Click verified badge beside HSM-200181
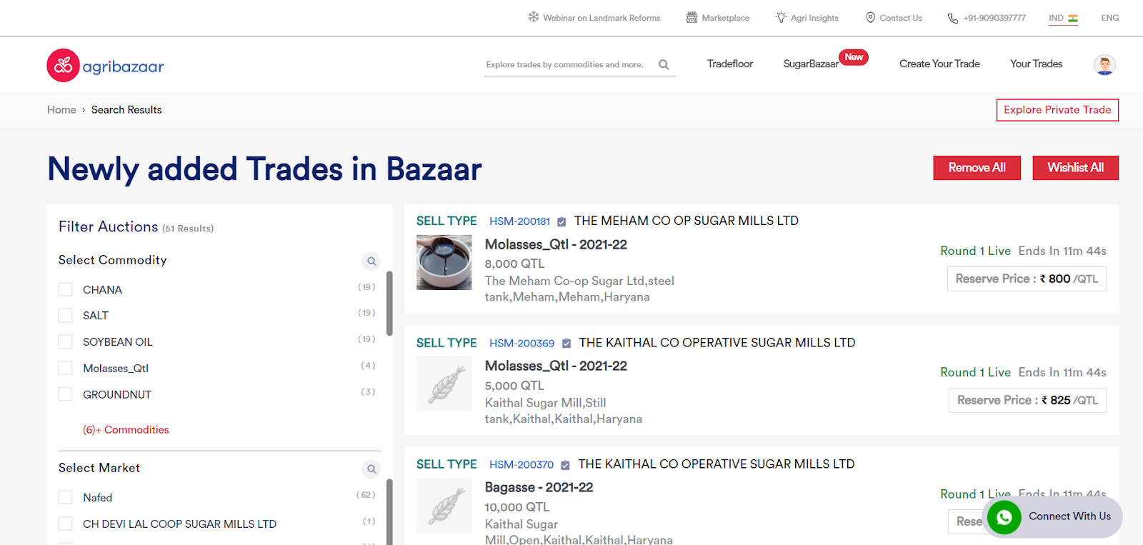Image resolution: width=1143 pixels, height=545 pixels. [561, 222]
